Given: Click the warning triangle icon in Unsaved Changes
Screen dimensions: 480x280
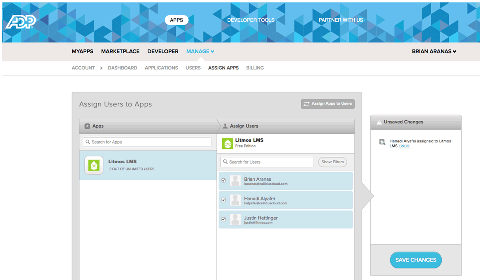Looking at the screenshot, I should point(379,122).
